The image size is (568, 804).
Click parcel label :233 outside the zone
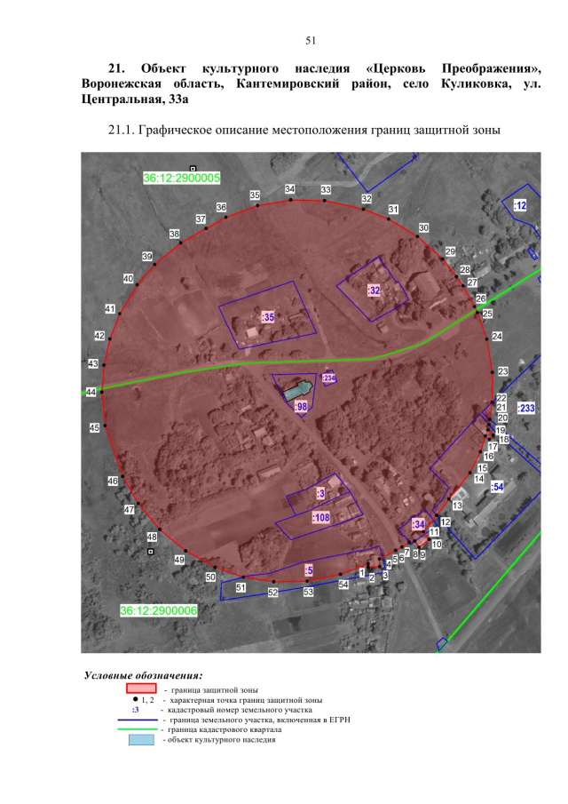pos(526,408)
